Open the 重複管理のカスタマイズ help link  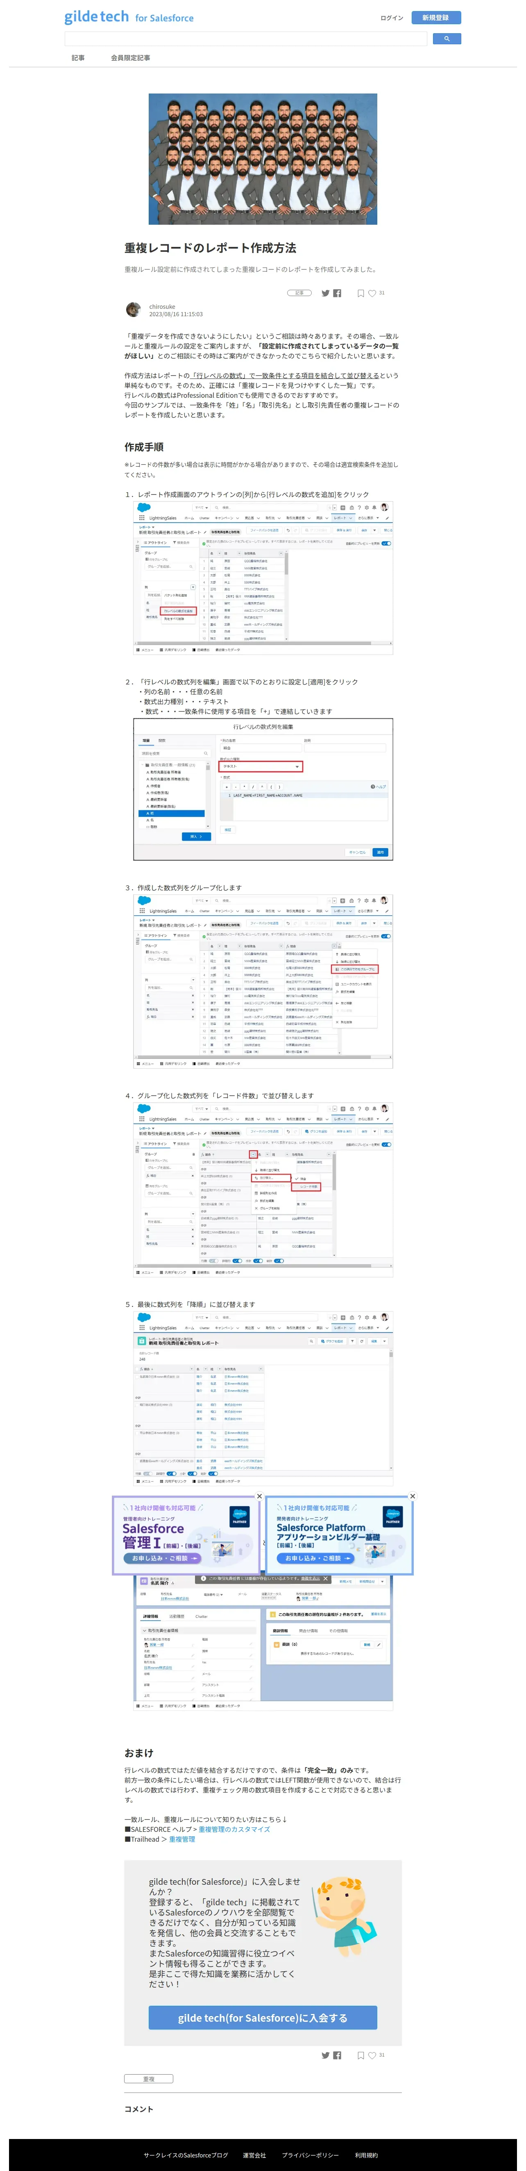click(x=234, y=1830)
